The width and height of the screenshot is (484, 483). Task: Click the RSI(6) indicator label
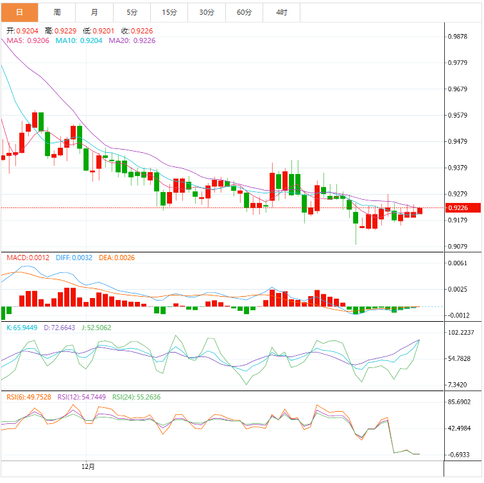[29, 397]
